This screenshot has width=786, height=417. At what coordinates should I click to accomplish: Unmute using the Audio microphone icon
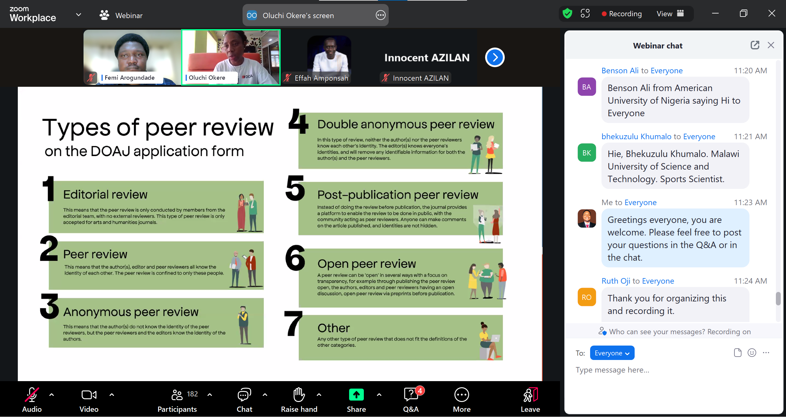click(x=32, y=395)
